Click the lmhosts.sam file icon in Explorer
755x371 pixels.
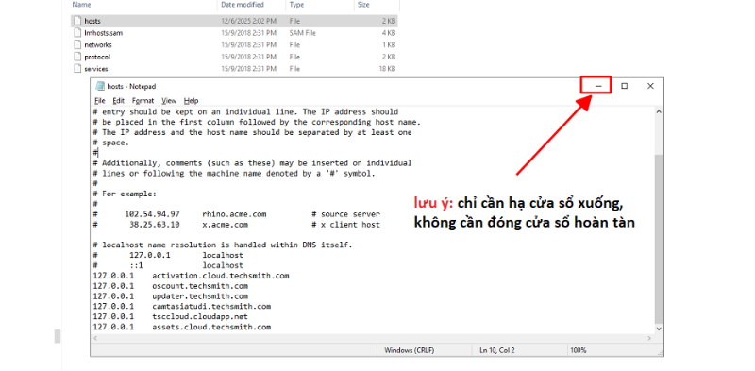(x=78, y=33)
